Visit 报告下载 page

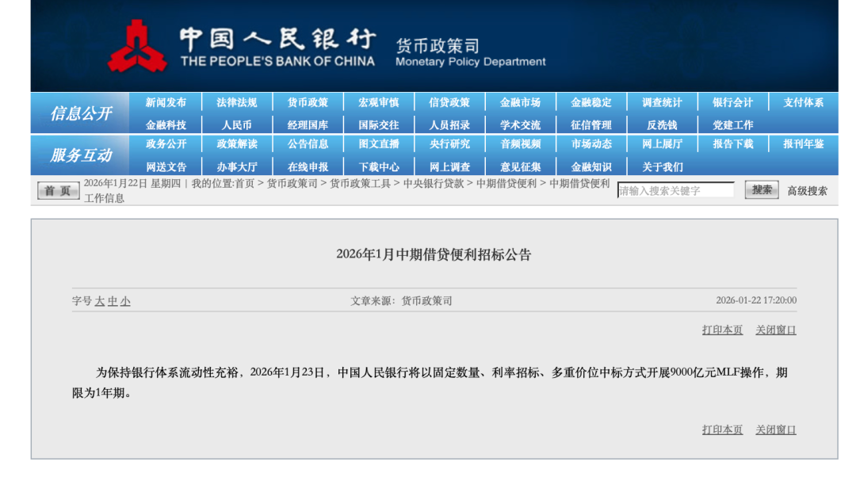[x=733, y=144]
